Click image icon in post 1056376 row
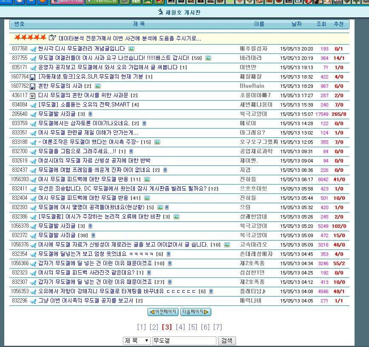This screenshot has height=347, width=369. pos(227,245)
